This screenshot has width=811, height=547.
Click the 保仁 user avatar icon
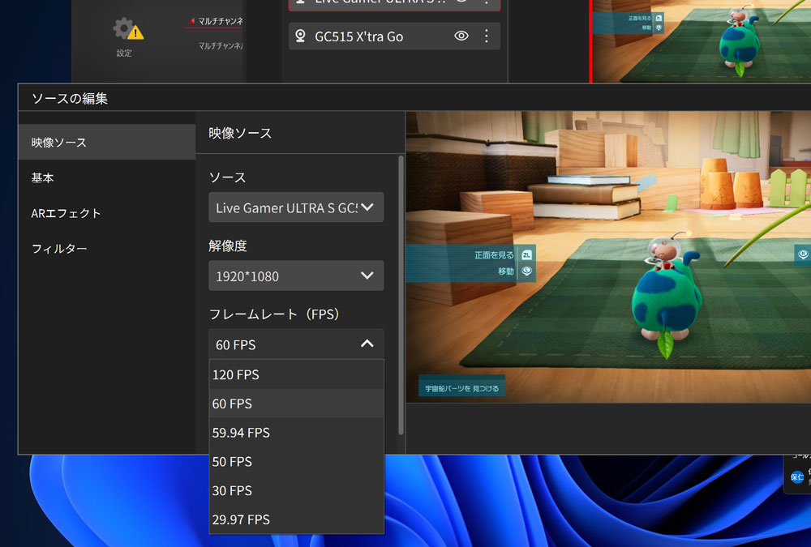[797, 476]
